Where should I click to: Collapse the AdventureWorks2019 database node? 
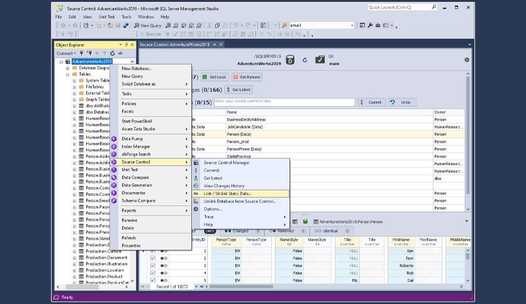coord(62,62)
